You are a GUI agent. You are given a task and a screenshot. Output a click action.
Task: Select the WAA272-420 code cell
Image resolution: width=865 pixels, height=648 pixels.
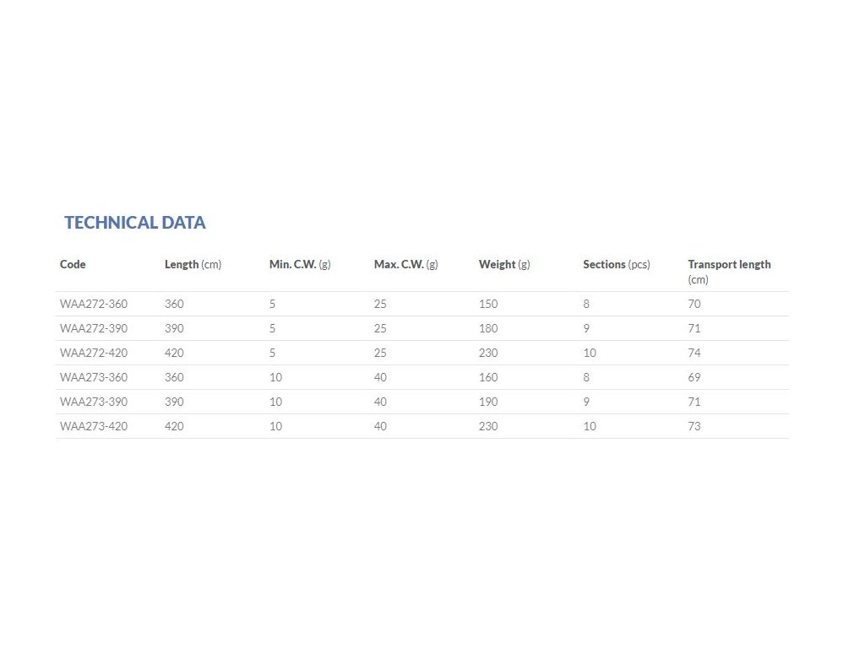(x=94, y=353)
